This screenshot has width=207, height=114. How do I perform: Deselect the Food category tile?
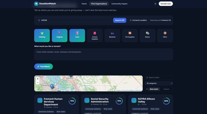[77, 35]
